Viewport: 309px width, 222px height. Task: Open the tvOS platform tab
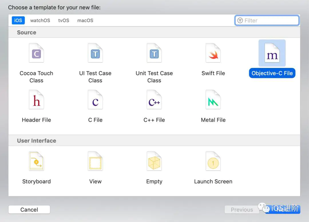coord(64,20)
